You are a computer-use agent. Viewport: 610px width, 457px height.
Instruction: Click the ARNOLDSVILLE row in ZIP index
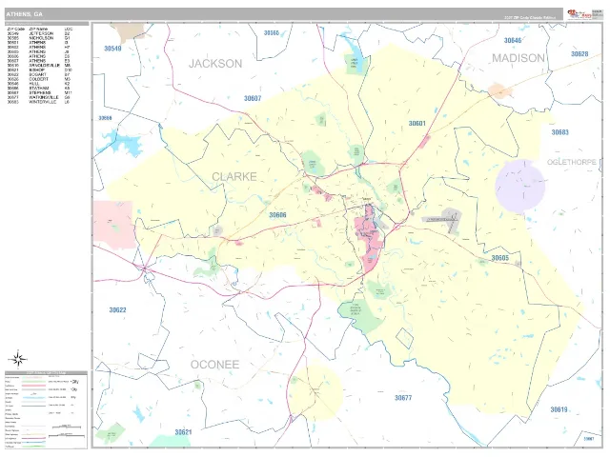pos(39,66)
